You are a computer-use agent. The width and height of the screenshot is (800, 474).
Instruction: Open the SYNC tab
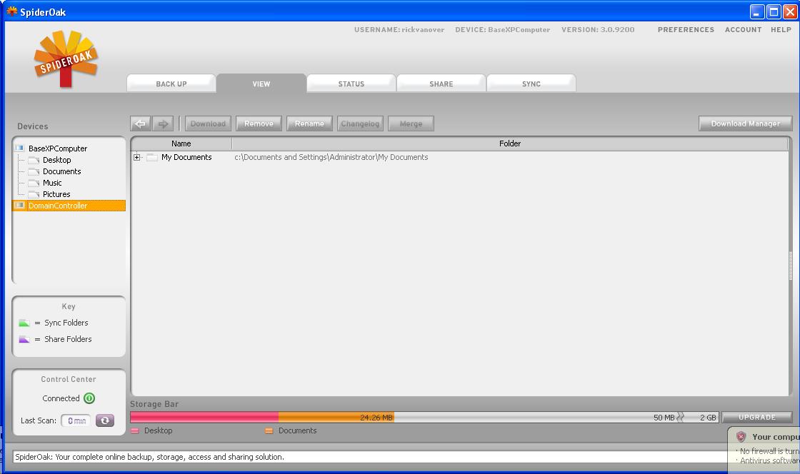[x=531, y=84]
